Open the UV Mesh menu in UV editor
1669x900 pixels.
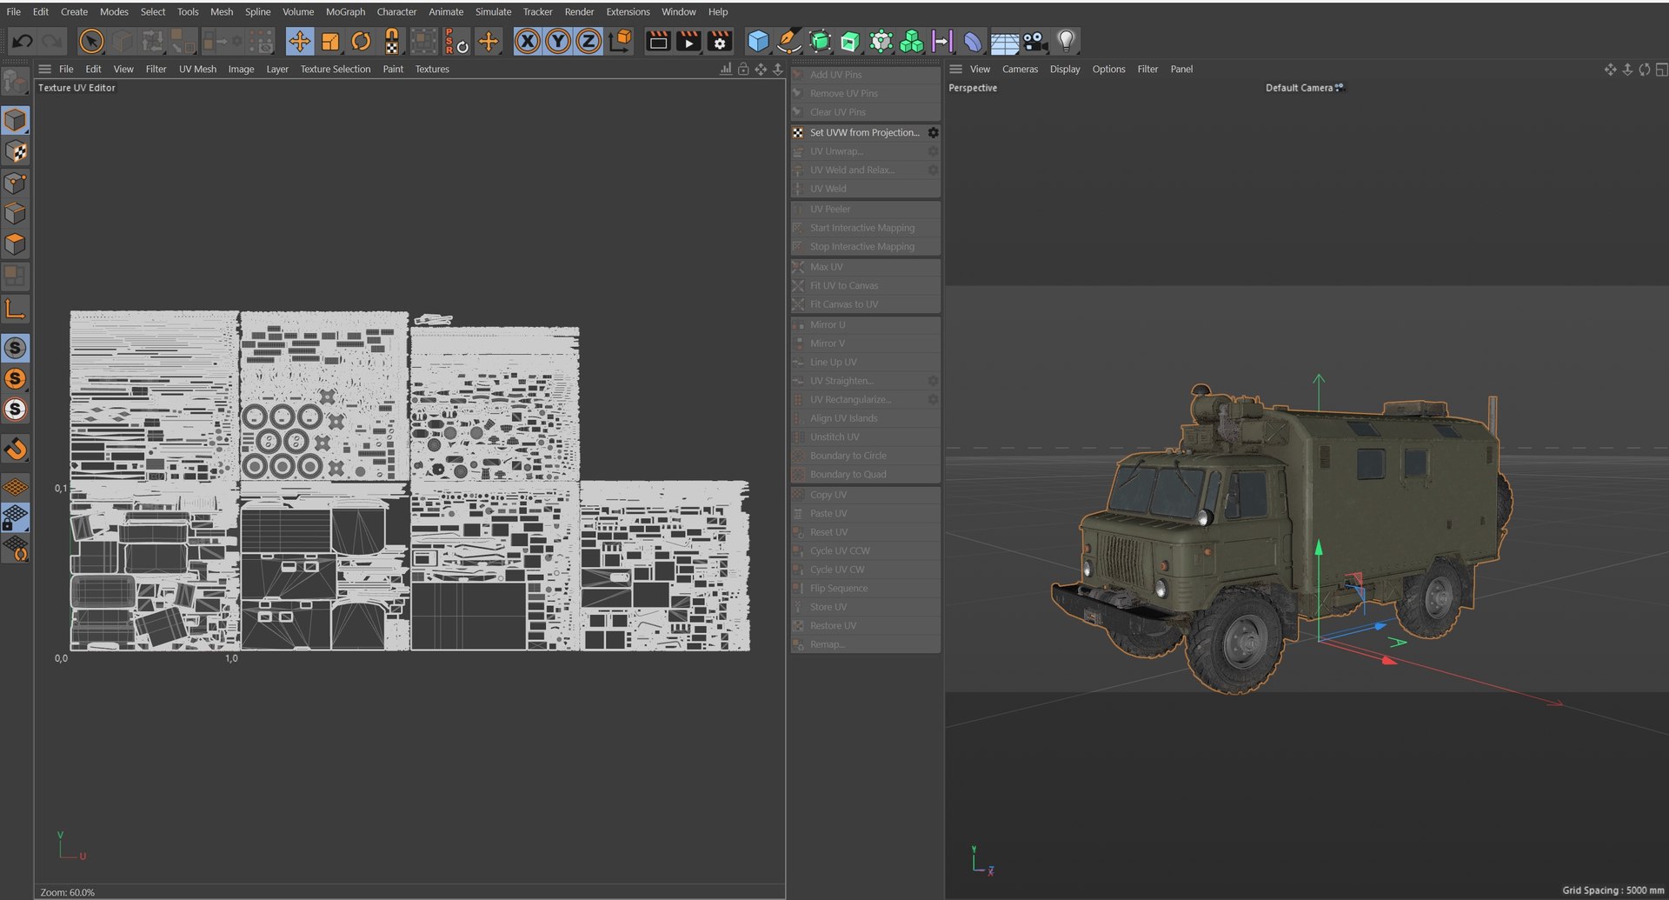tap(197, 69)
